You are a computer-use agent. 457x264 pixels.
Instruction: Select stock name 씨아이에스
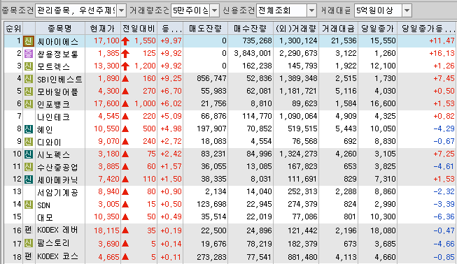coord(57,42)
